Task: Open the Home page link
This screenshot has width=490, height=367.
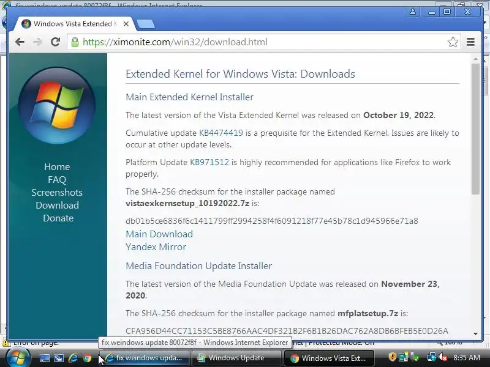Action: 57,166
